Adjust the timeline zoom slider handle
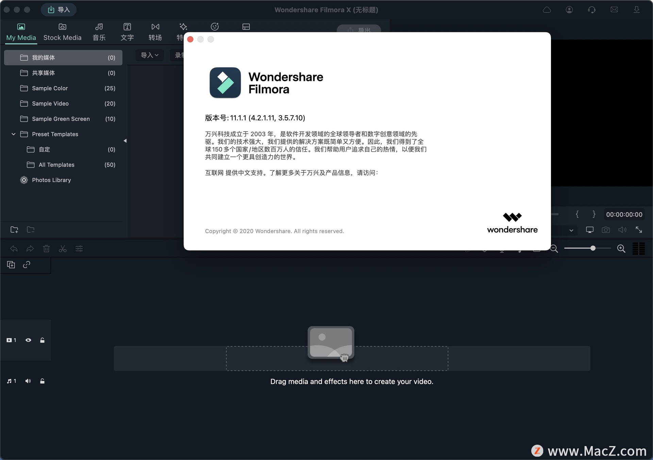 [593, 248]
